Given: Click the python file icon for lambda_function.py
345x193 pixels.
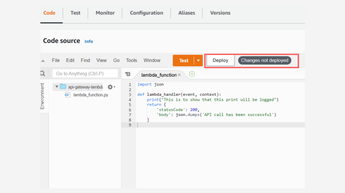Looking at the screenshot, I should 68,95.
